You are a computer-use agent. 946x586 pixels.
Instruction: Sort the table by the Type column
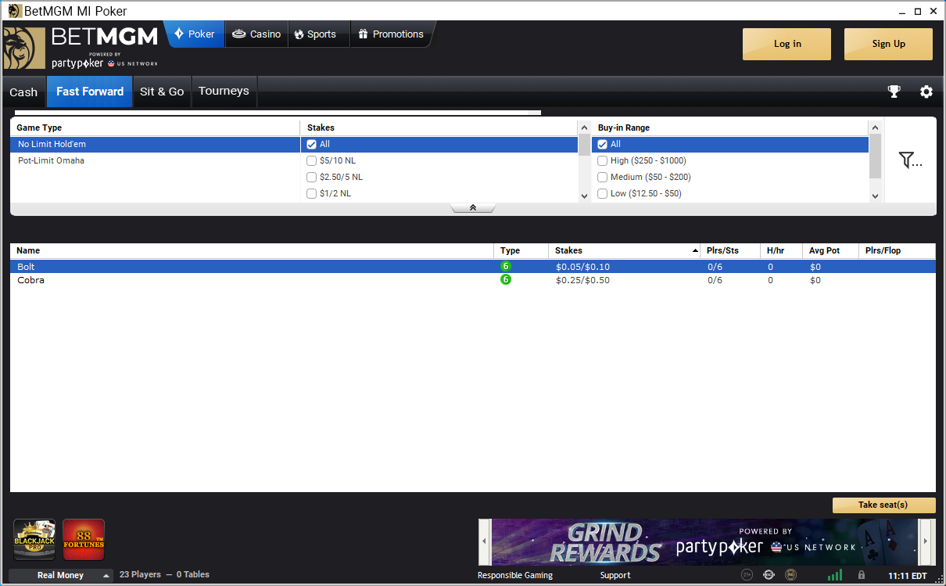pos(521,250)
